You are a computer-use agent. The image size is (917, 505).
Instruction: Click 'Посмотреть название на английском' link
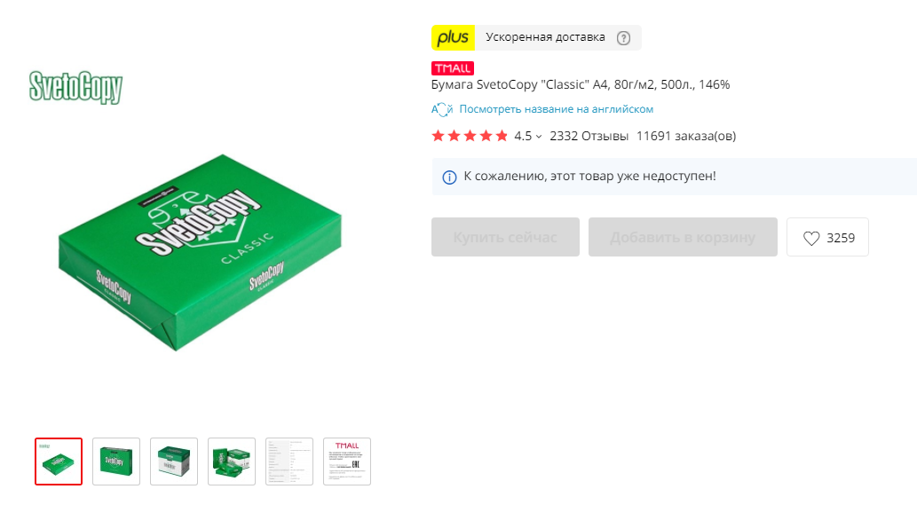pyautogui.click(x=557, y=109)
